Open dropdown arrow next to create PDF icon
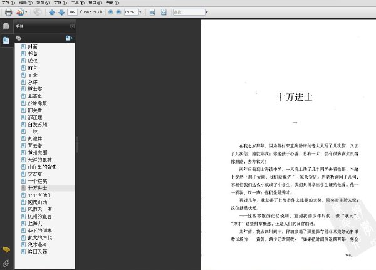 pyautogui.click(x=26, y=12)
